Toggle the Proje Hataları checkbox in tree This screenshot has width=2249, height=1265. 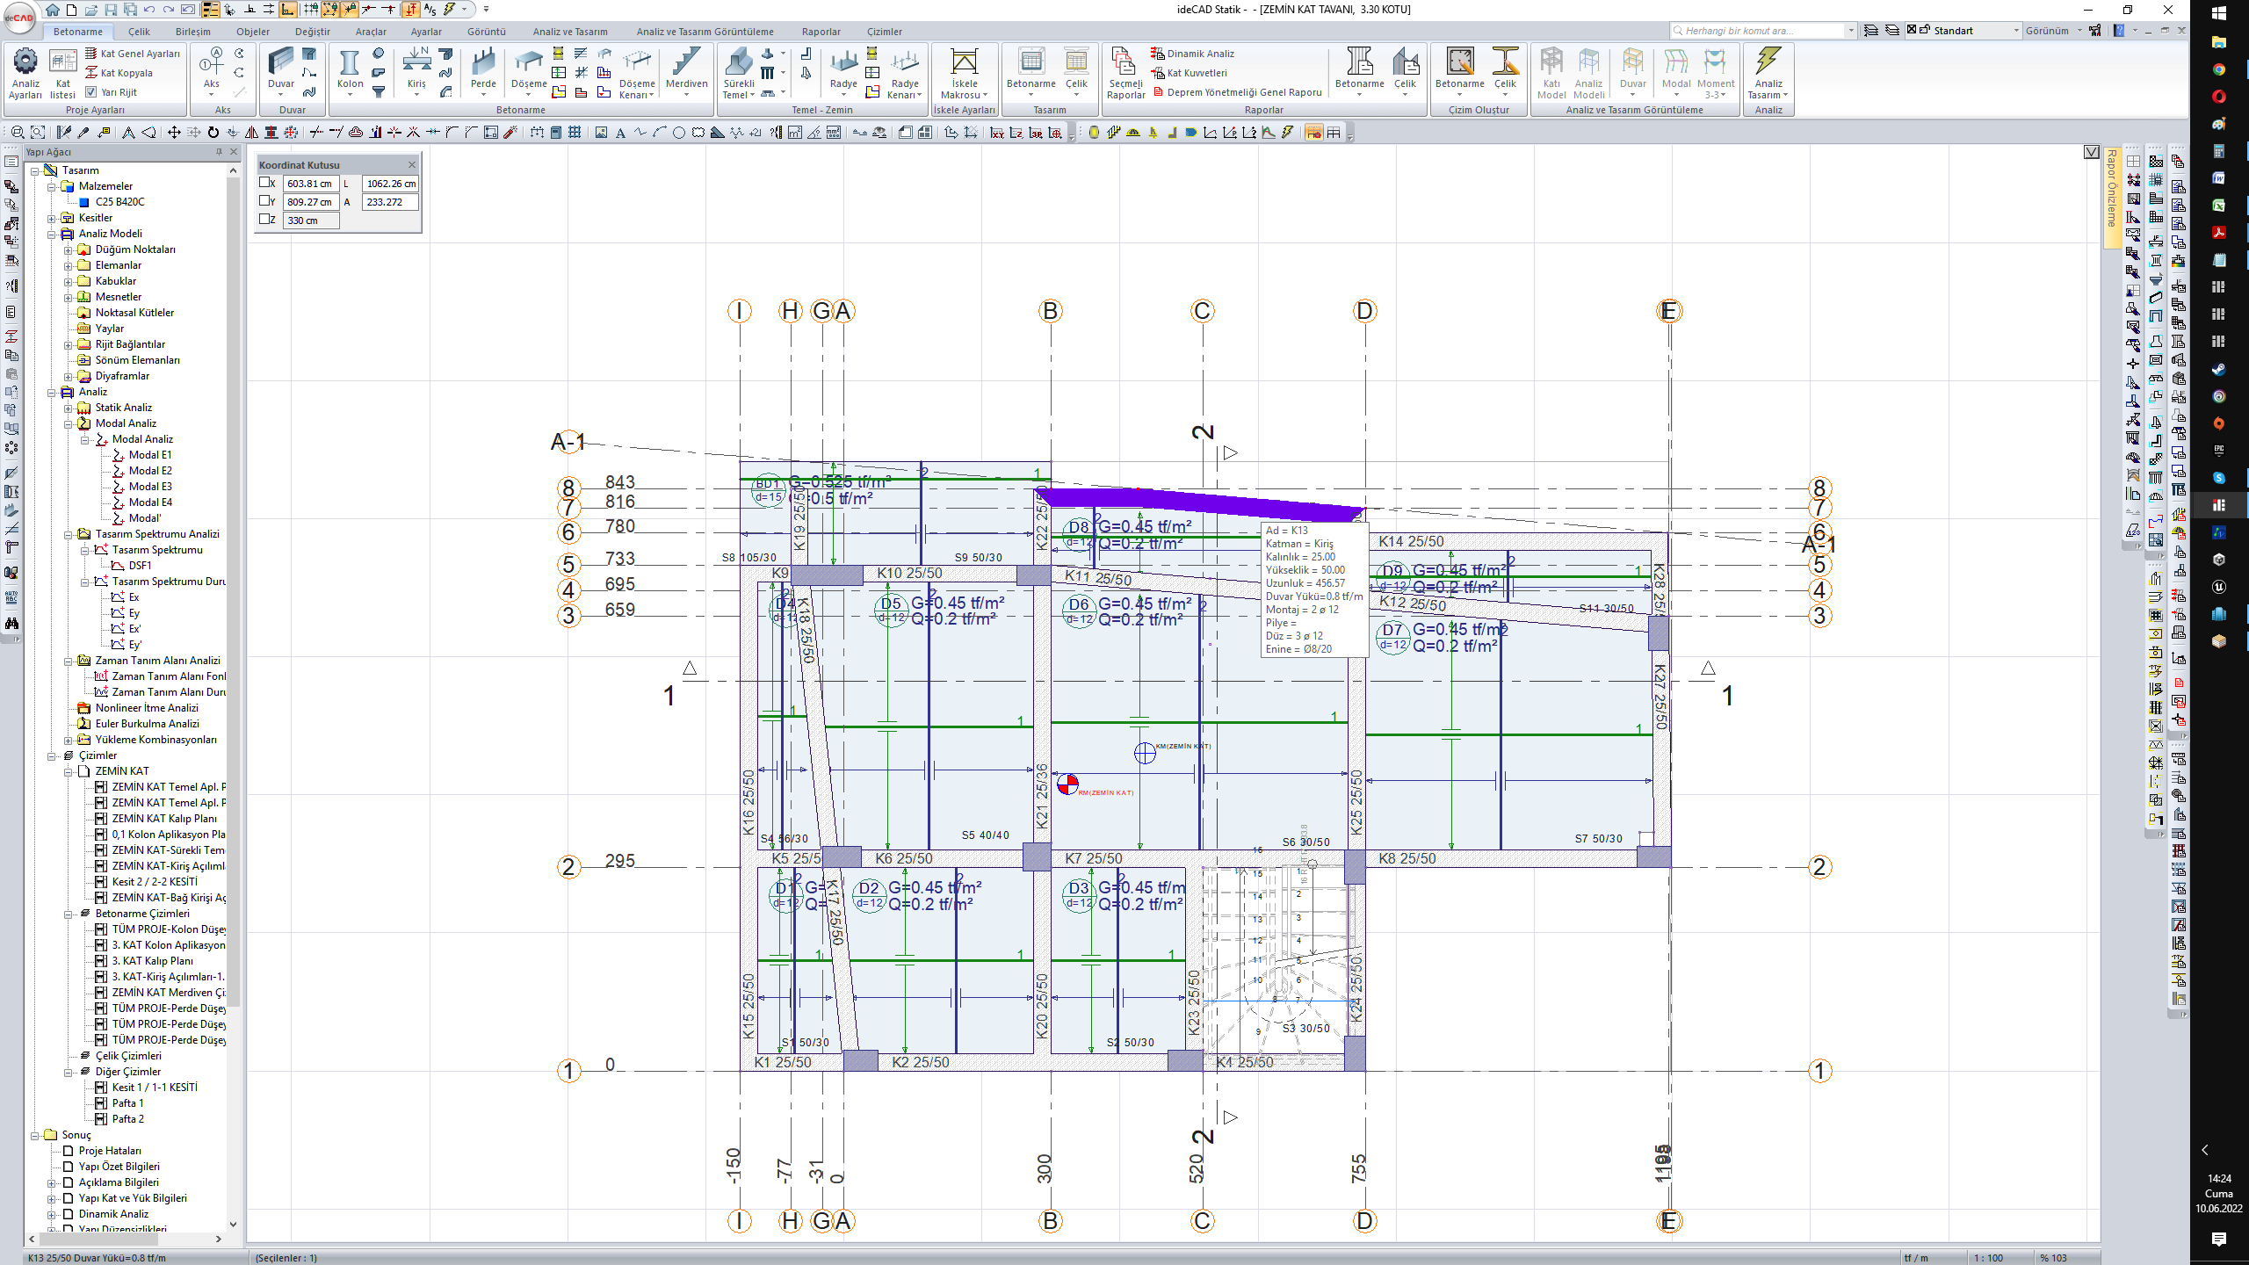pyautogui.click(x=68, y=1151)
